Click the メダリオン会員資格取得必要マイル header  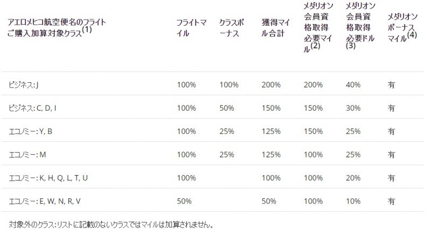318,28
